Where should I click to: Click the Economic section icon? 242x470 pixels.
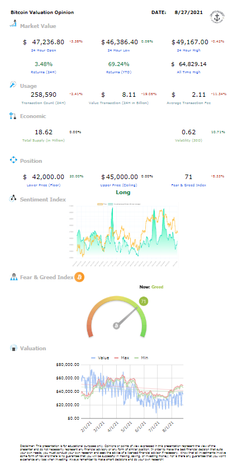click(13, 116)
